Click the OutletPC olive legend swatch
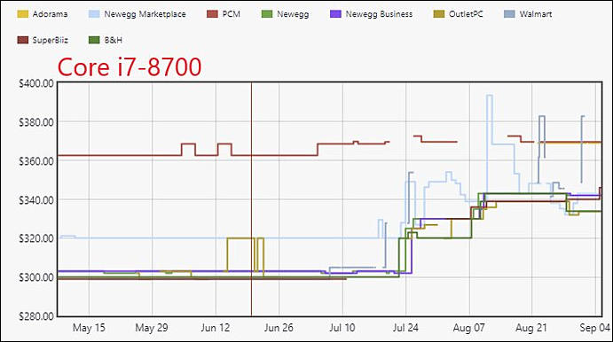Viewport: 613px width, 342px height. click(x=439, y=14)
